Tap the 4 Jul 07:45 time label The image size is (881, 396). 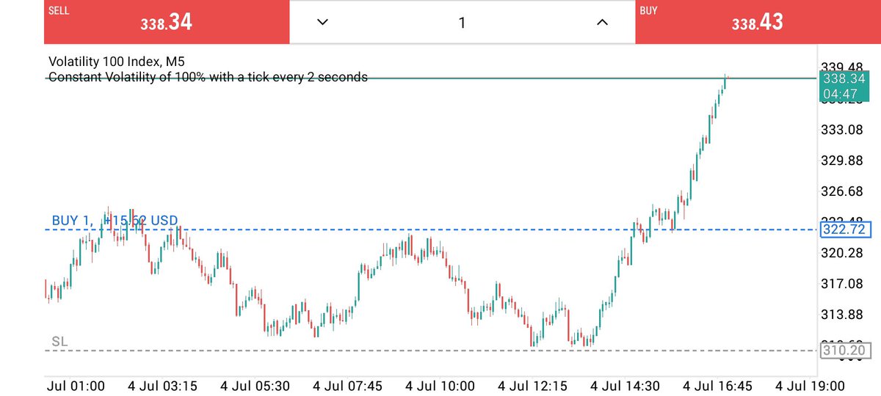(x=347, y=386)
